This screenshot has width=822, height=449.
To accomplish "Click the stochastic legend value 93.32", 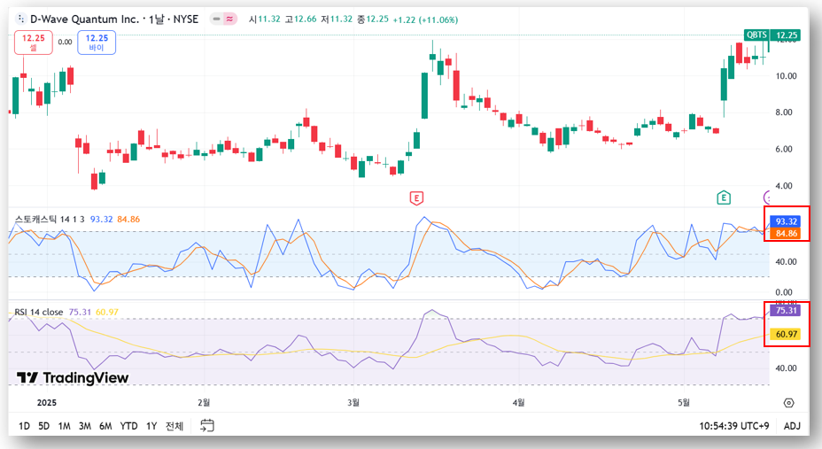I will coord(101,219).
